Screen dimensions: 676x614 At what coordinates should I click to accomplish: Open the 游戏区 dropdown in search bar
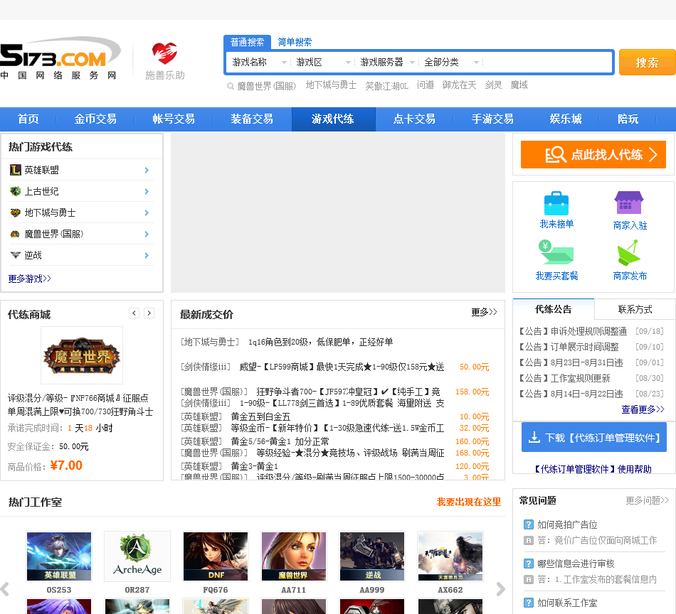coord(323,63)
